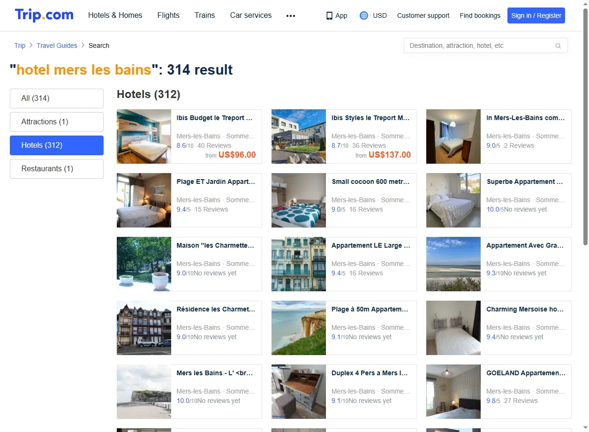Open Plage à 50m Appartem... thumbnail
This screenshot has width=589, height=432.
click(x=299, y=328)
